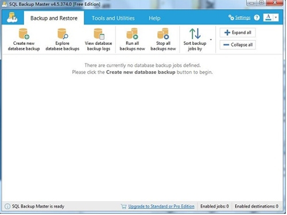Run all backups now
The width and height of the screenshot is (287, 215).
point(132,40)
